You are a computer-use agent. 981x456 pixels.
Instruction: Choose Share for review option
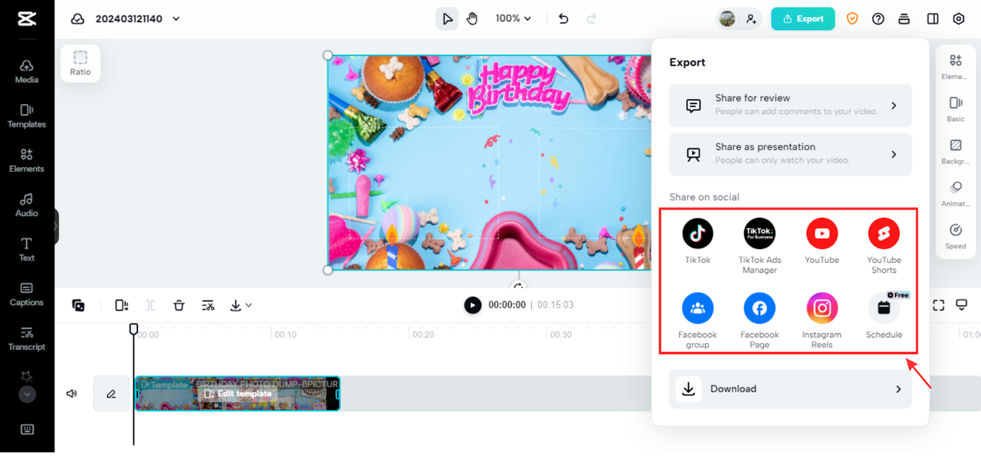point(790,106)
